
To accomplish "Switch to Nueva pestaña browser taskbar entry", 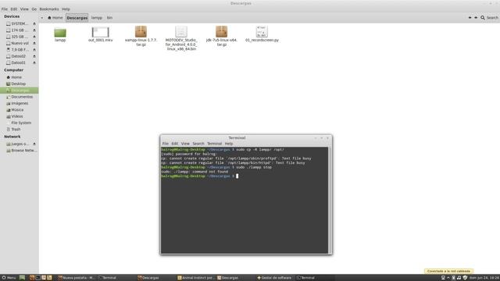I will click(77, 278).
